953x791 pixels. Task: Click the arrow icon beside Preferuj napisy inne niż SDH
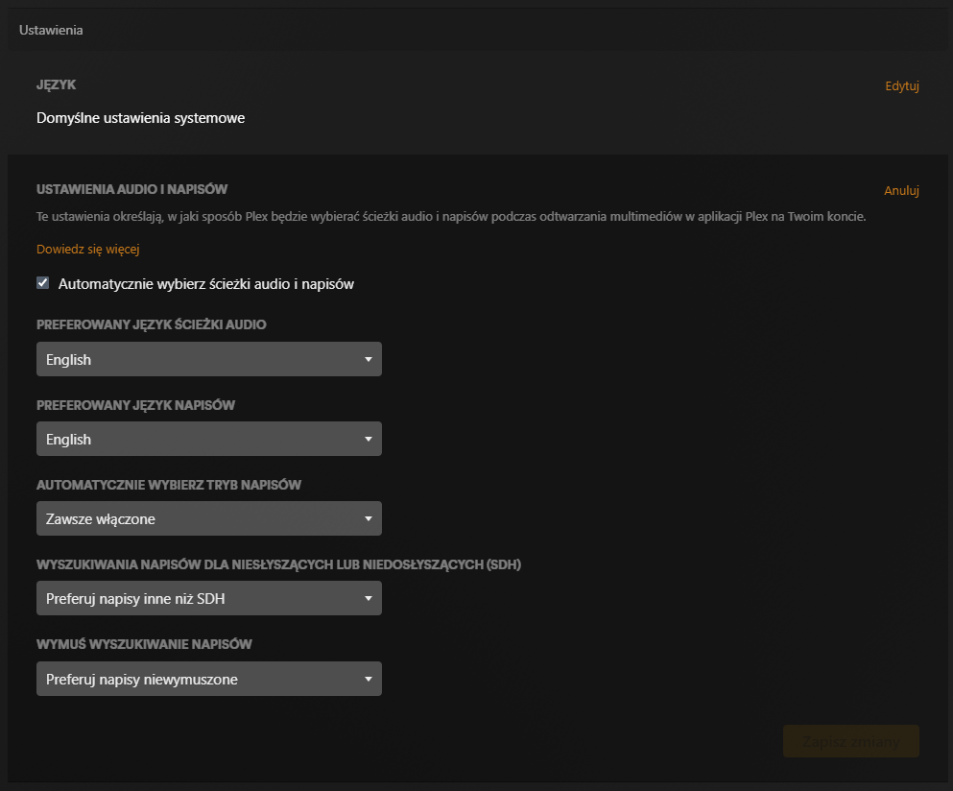[x=368, y=599]
